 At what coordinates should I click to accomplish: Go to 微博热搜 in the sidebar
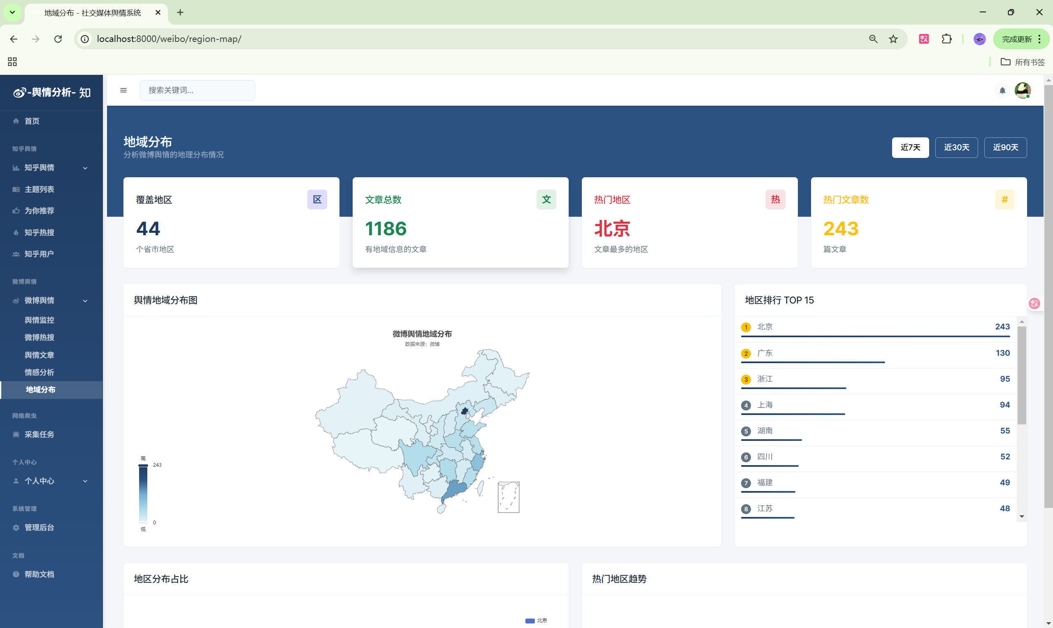tap(40, 337)
